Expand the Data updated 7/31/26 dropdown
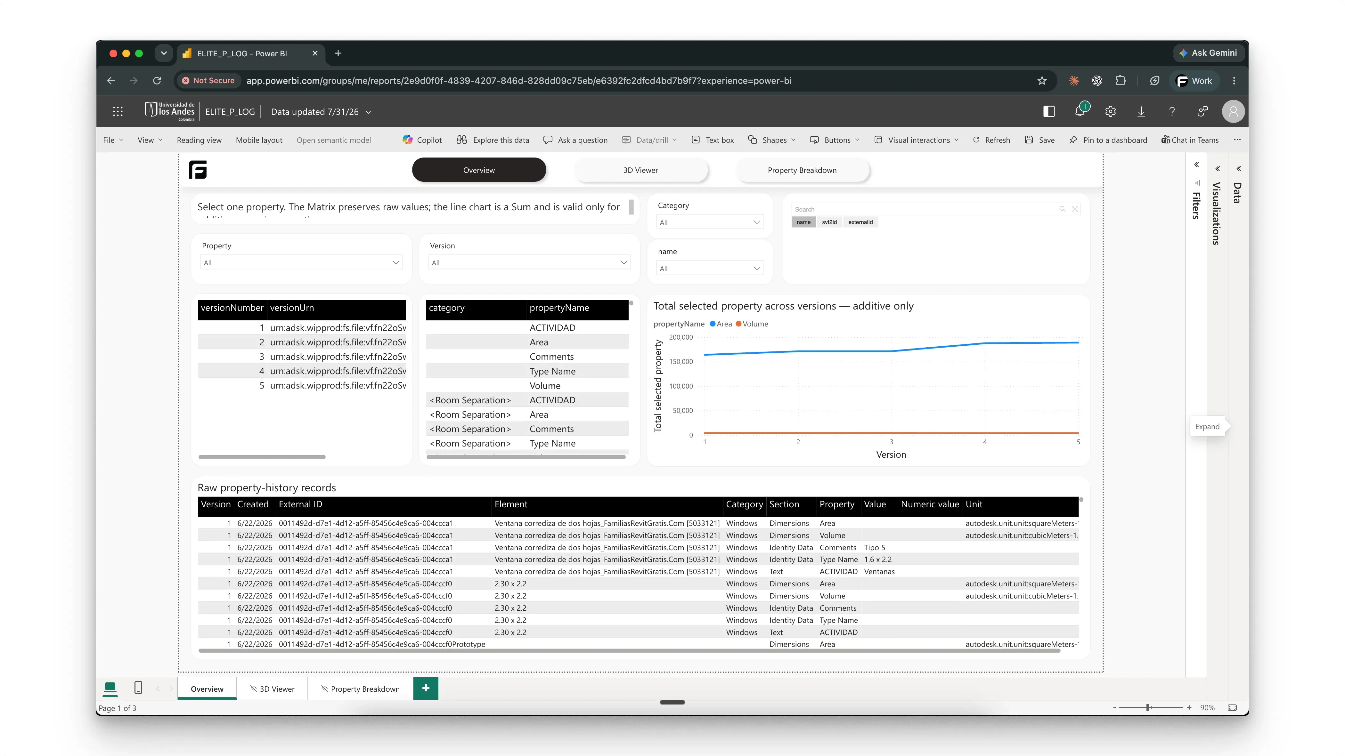The image size is (1345, 756). point(369,112)
